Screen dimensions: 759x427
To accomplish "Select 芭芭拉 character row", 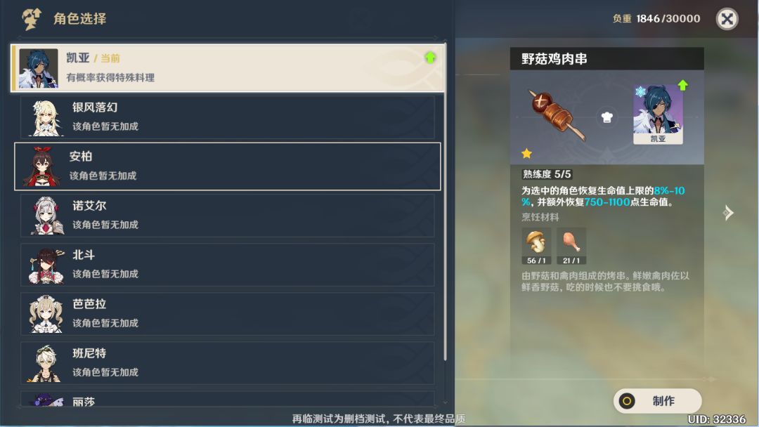I will (x=228, y=315).
